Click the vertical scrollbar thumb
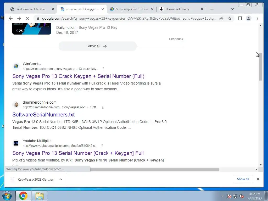 pyautogui.click(x=260, y=67)
